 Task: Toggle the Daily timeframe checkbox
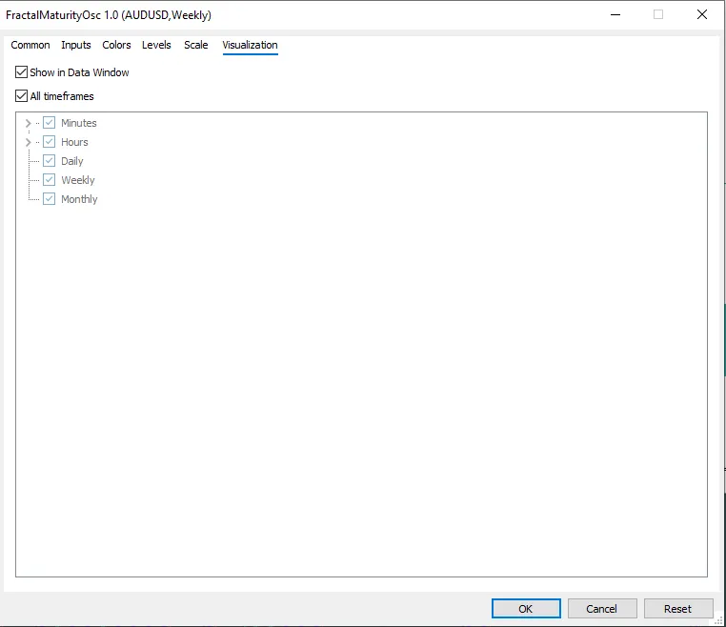click(x=50, y=161)
